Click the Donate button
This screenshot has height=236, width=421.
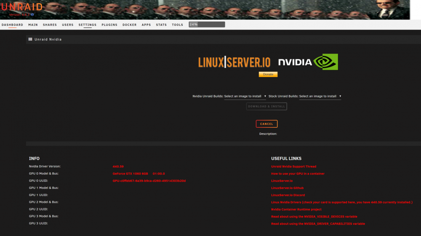point(268,74)
